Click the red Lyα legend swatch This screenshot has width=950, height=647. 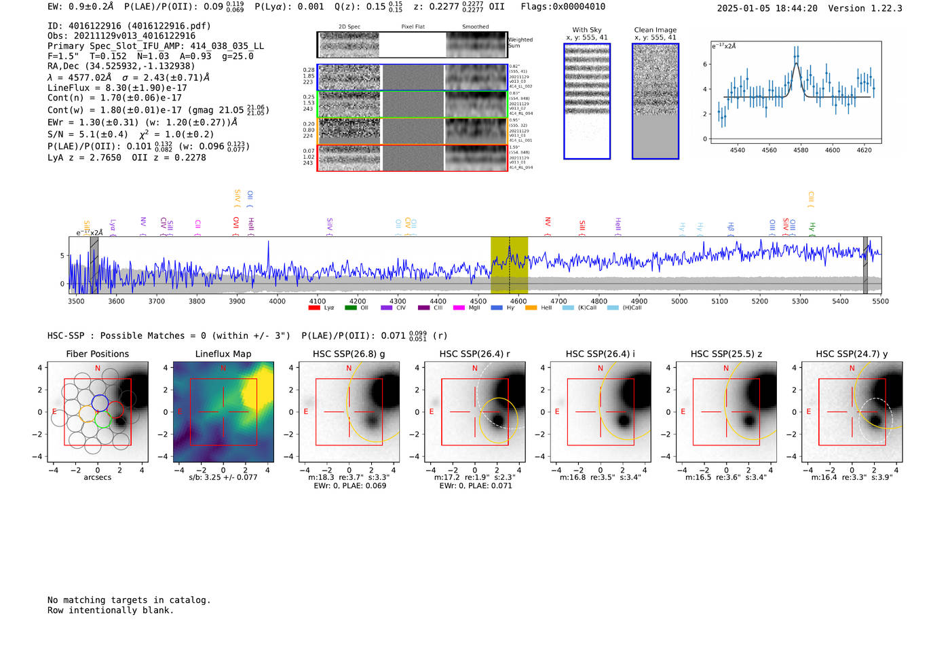pyautogui.click(x=314, y=308)
